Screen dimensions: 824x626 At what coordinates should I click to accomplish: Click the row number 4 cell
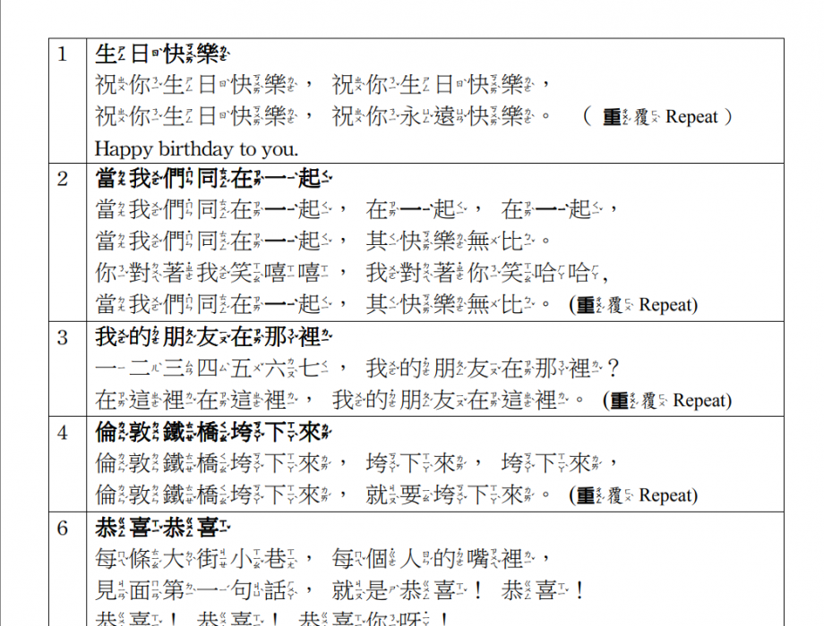(63, 433)
